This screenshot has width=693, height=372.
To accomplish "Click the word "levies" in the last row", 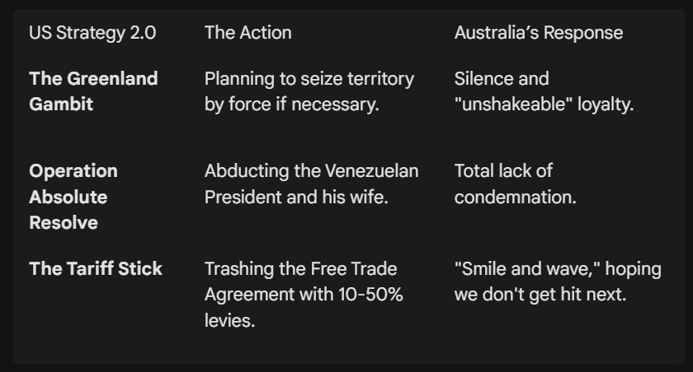I will click(228, 321).
